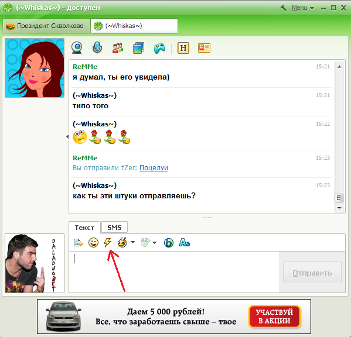Send a photo with the pictures icon
The image size is (351, 337).
(138, 48)
